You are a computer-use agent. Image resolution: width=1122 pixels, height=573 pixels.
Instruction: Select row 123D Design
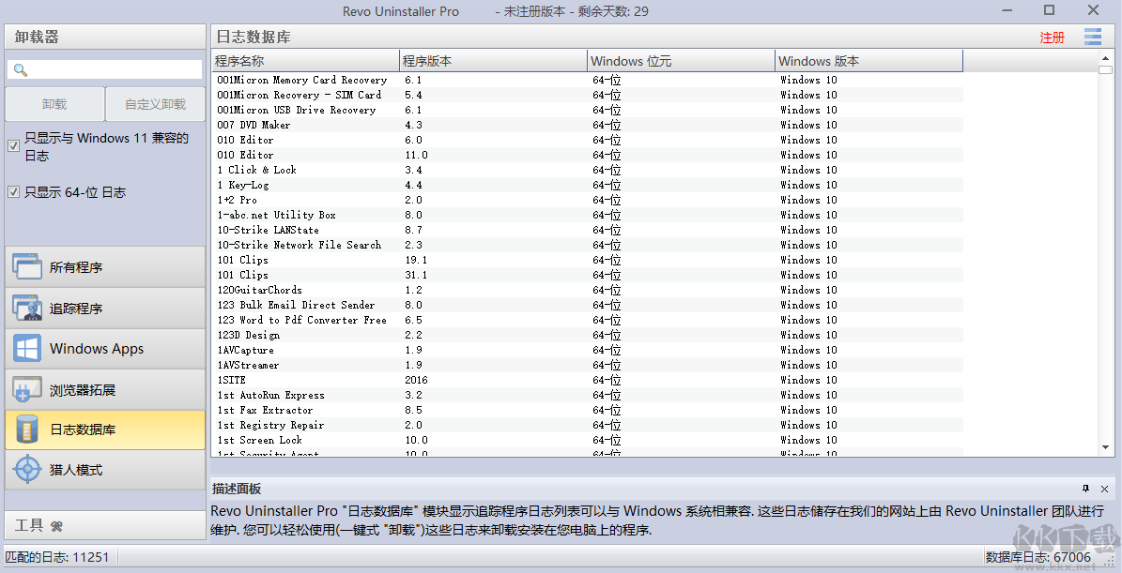pyautogui.click(x=588, y=335)
